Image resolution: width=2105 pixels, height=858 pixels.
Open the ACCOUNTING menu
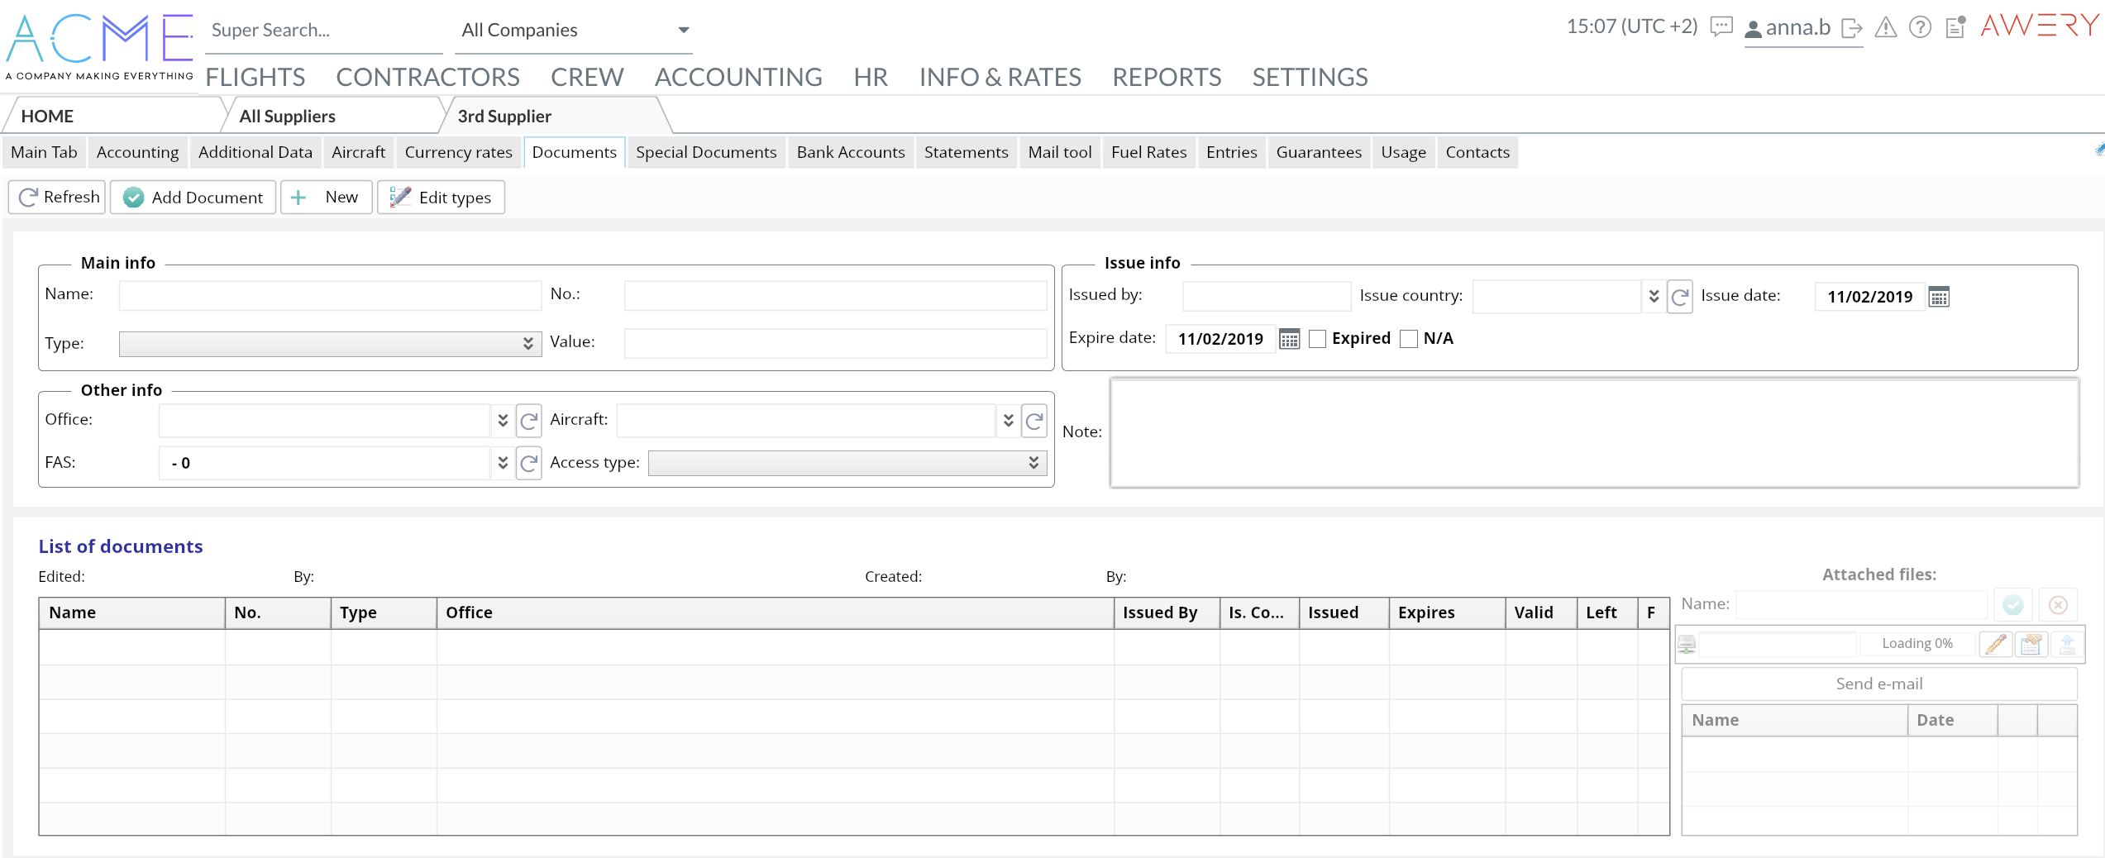(737, 77)
